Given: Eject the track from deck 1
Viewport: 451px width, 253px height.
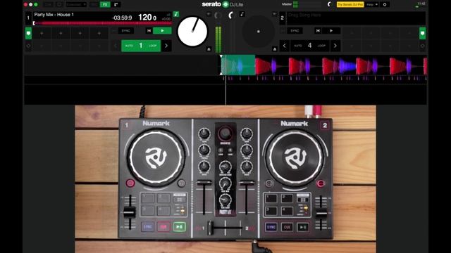Looking at the screenshot, I should point(209,49).
